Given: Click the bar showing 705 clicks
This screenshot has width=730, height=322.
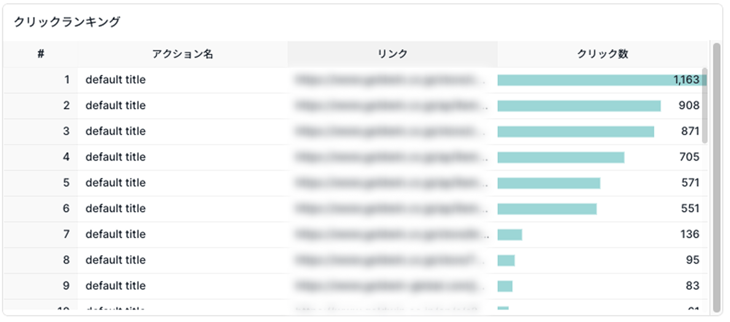Looking at the screenshot, I should pos(561,157).
